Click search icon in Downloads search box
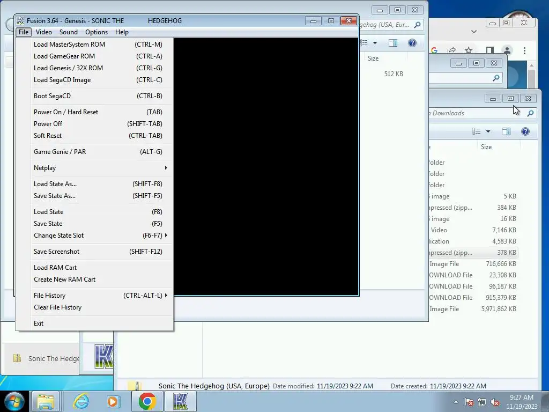 530,113
